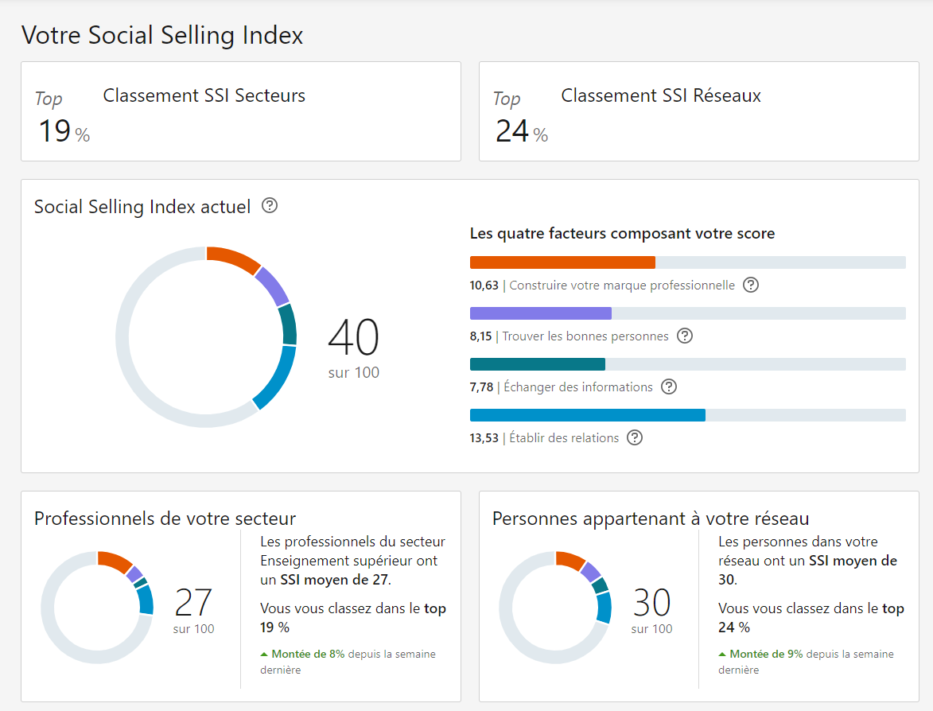
Task: Open the Classement SSI Réseaux card
Action: (698, 111)
